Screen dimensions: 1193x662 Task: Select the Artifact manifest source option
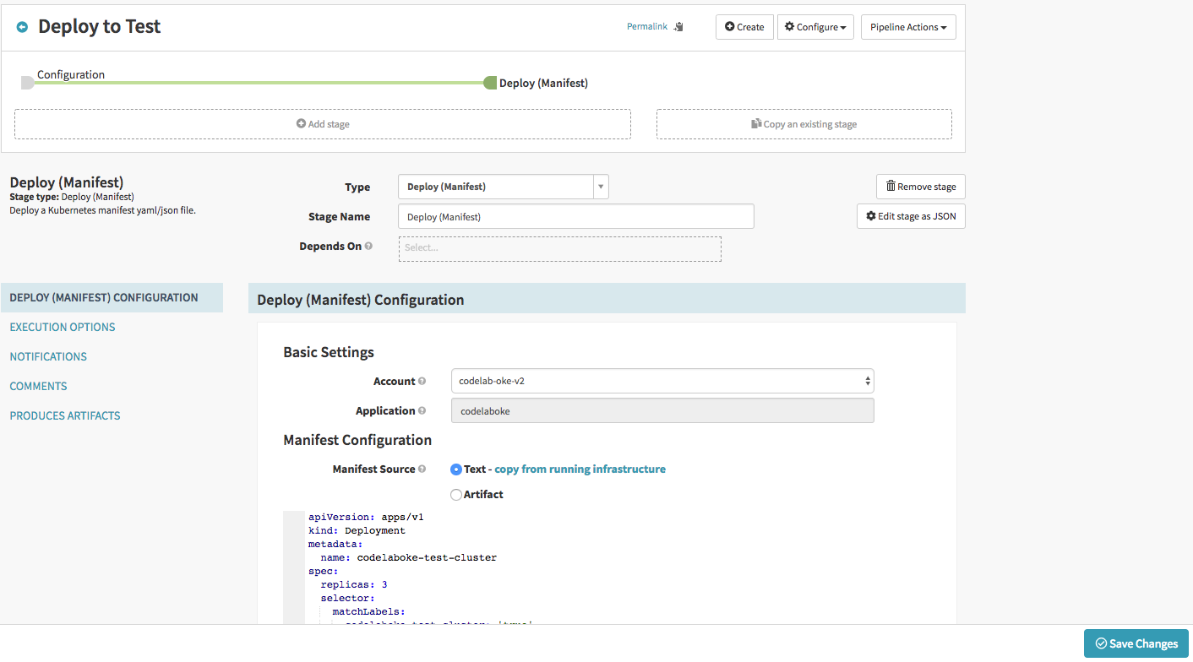pos(456,495)
